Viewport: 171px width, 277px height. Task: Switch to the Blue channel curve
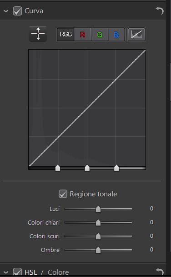point(116,34)
